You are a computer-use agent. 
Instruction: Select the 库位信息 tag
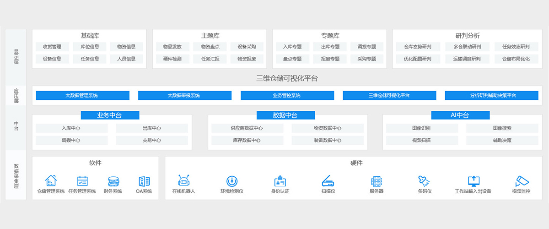click(x=90, y=47)
